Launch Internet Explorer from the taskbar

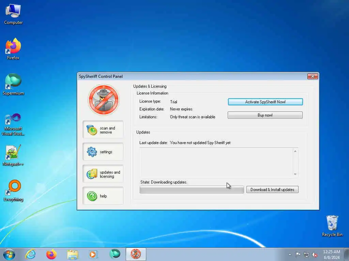(x=30, y=254)
